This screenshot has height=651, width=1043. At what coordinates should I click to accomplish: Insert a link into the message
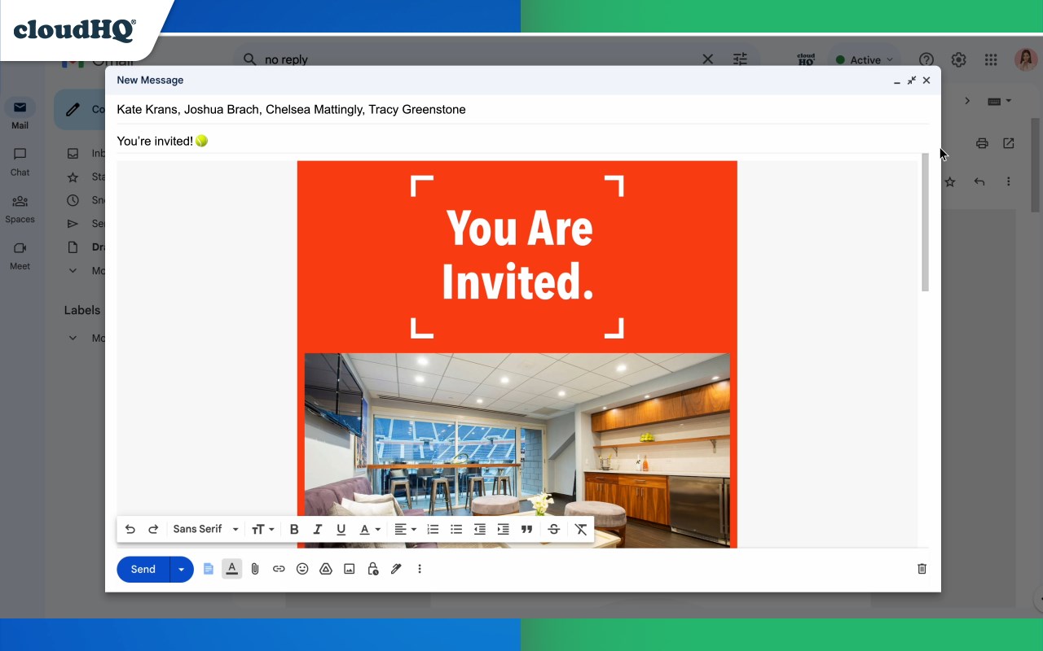[x=279, y=569]
